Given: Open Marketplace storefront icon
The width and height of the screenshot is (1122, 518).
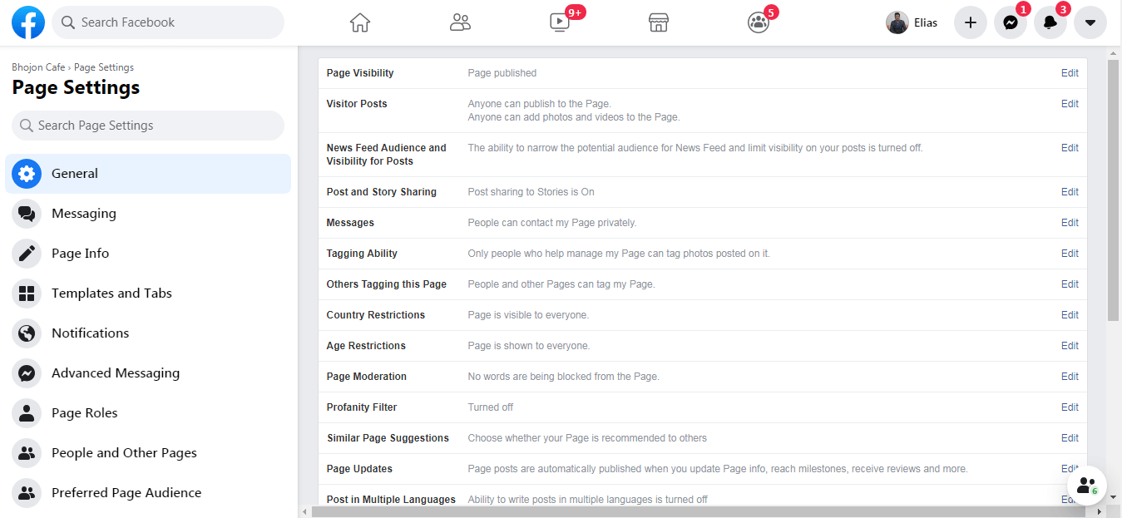Looking at the screenshot, I should [659, 22].
